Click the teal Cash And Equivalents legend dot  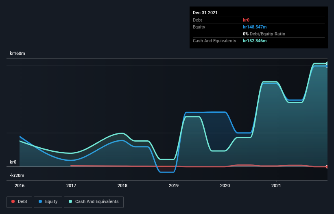tap(70, 201)
